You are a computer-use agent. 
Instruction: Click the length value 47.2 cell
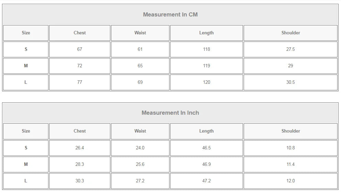(x=206, y=181)
